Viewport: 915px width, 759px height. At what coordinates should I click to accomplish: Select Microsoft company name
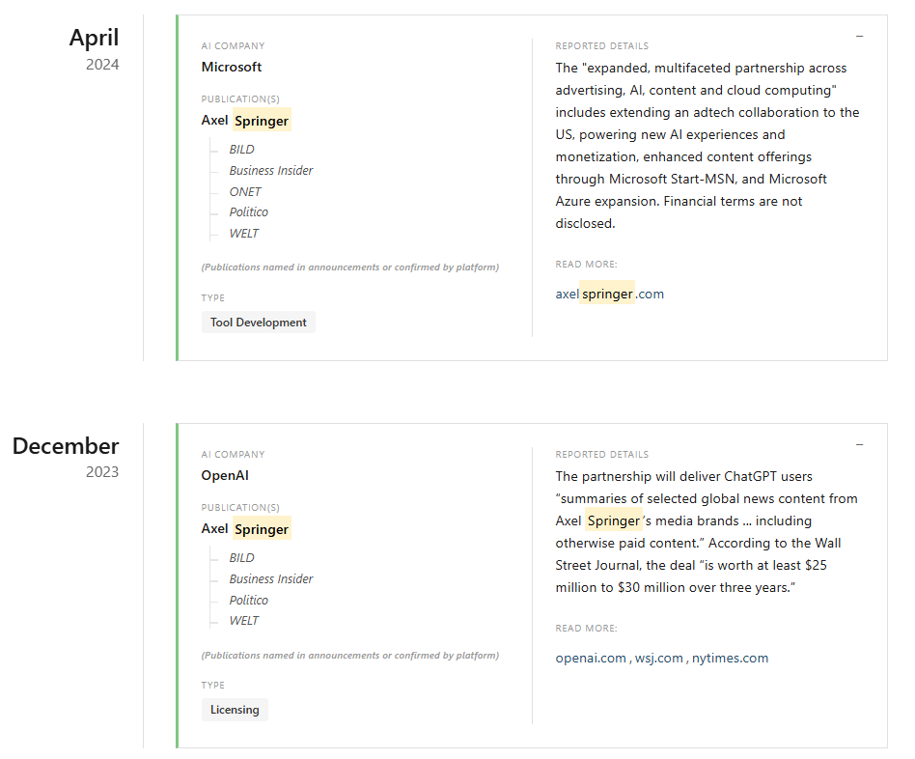tap(231, 67)
